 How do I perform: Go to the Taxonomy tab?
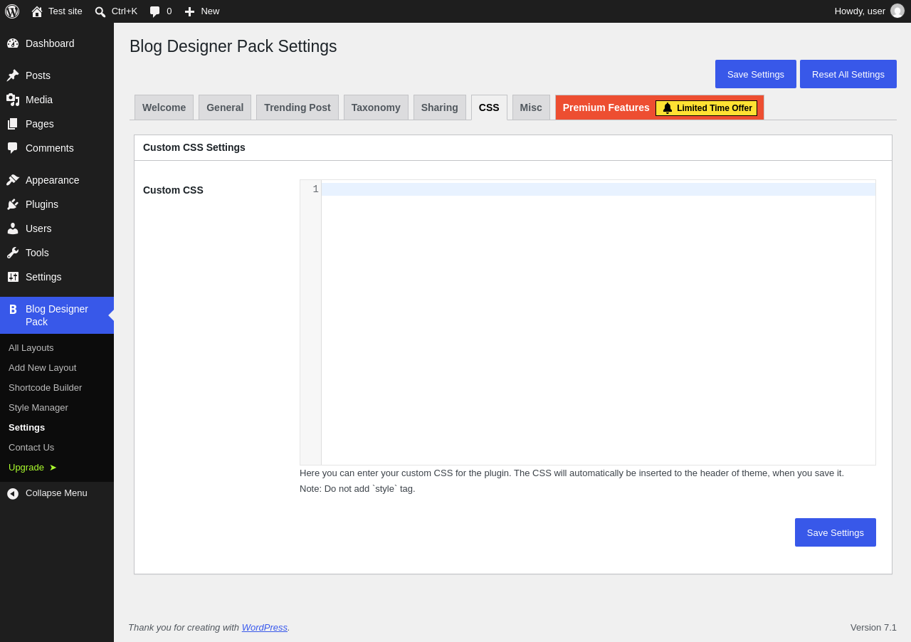[x=376, y=107]
